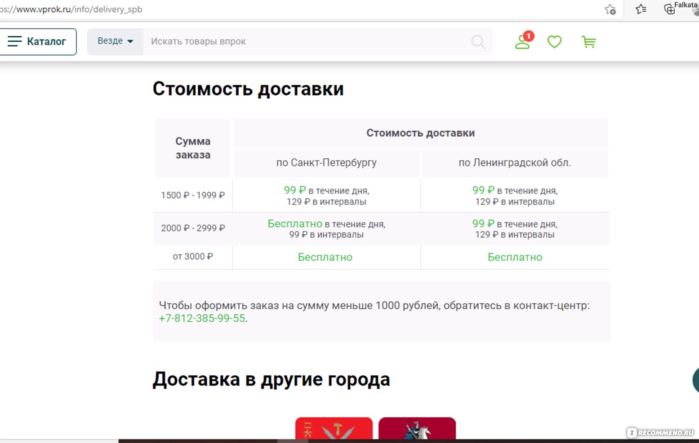Select the dark red horseman city tile
Viewport: 699px width, 443px height.
(x=417, y=429)
